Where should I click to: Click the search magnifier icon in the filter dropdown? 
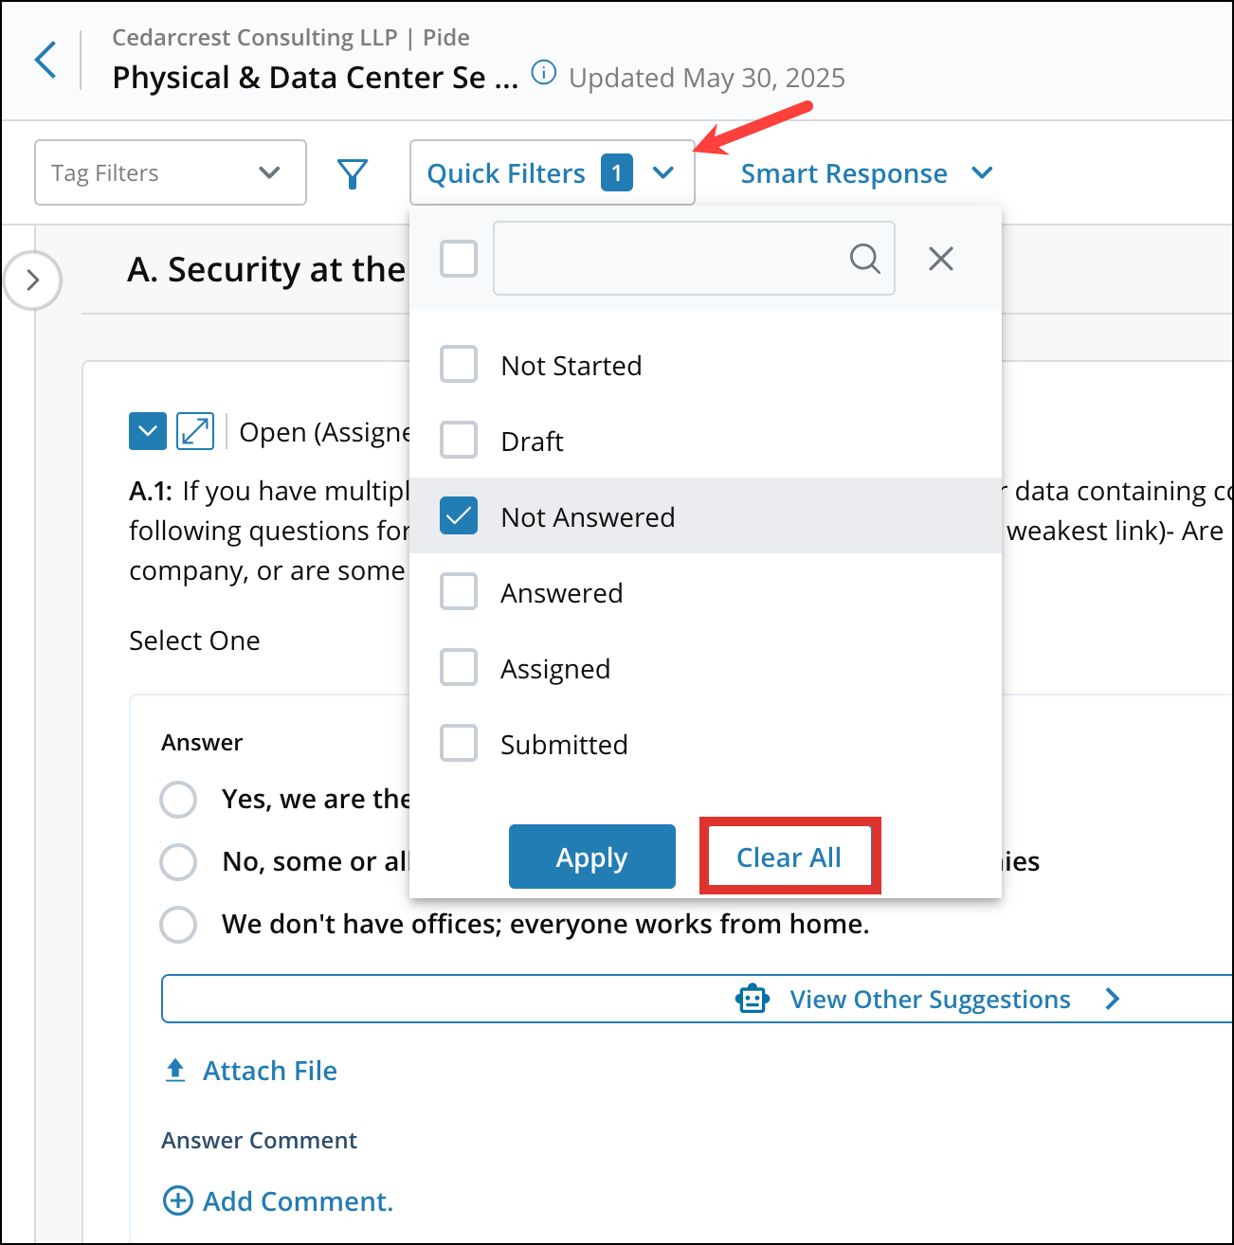864,258
